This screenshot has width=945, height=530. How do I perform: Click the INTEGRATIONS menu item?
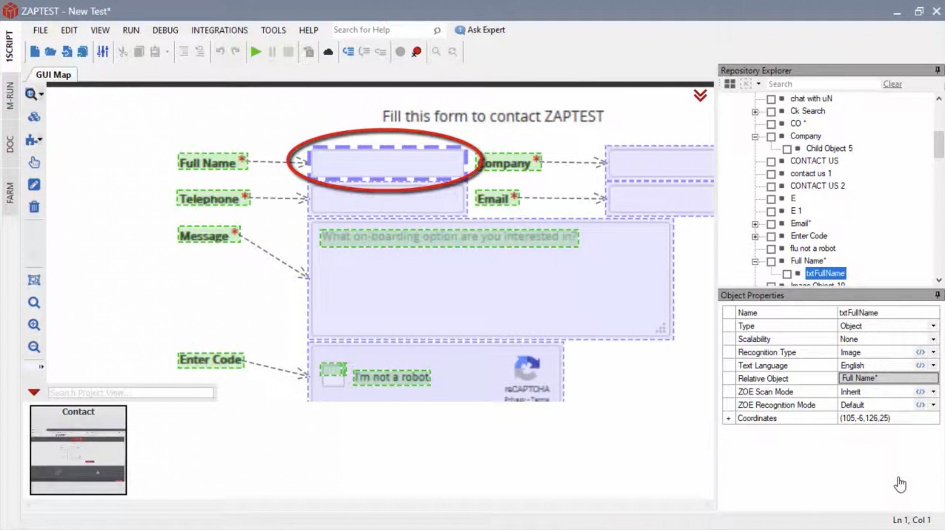pyautogui.click(x=219, y=30)
